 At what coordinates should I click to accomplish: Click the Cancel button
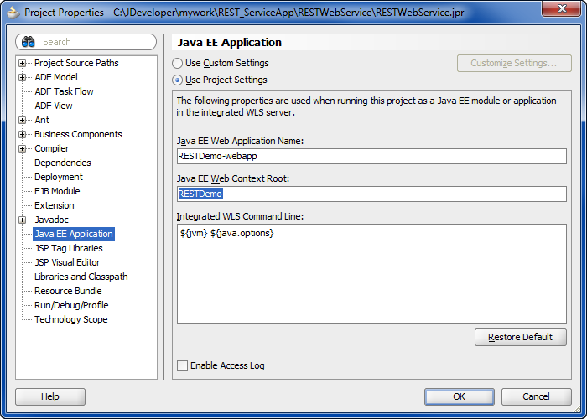[536, 396]
